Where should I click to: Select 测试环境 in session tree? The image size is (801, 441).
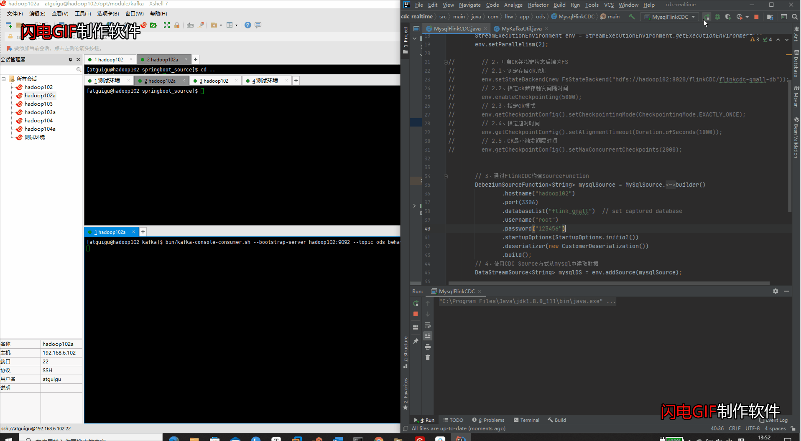click(35, 137)
